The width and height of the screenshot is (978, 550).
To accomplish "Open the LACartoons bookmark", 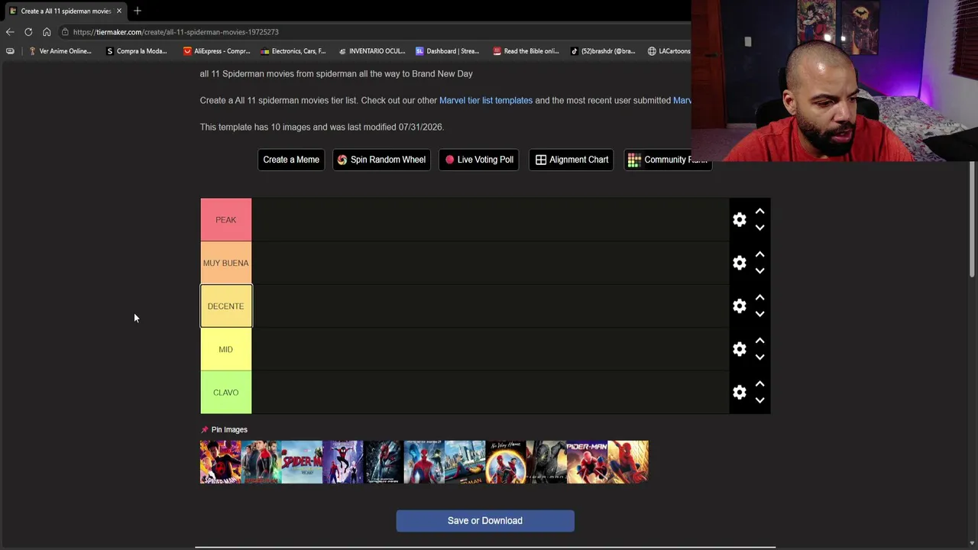I will coord(669,51).
